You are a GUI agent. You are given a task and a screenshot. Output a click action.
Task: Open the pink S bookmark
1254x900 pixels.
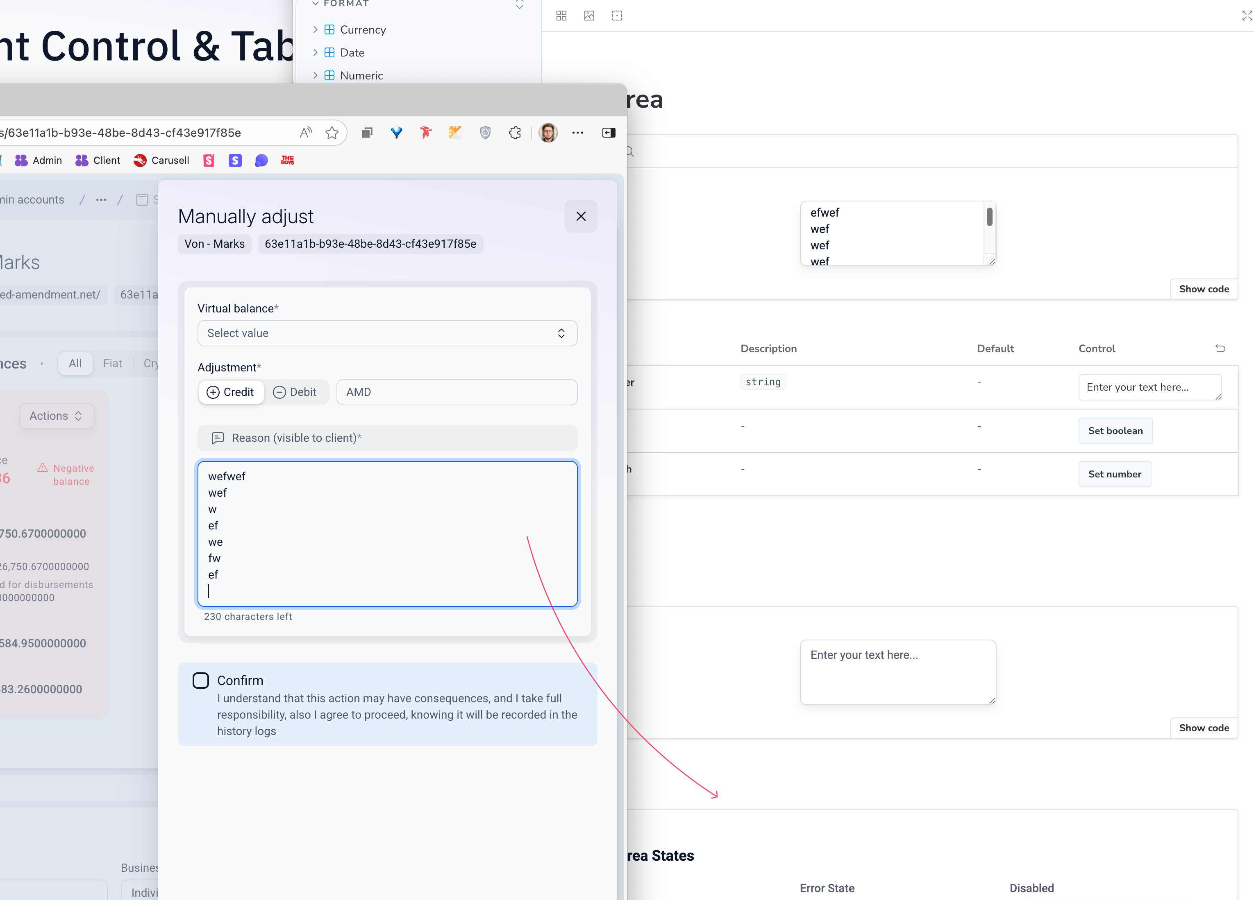209,160
